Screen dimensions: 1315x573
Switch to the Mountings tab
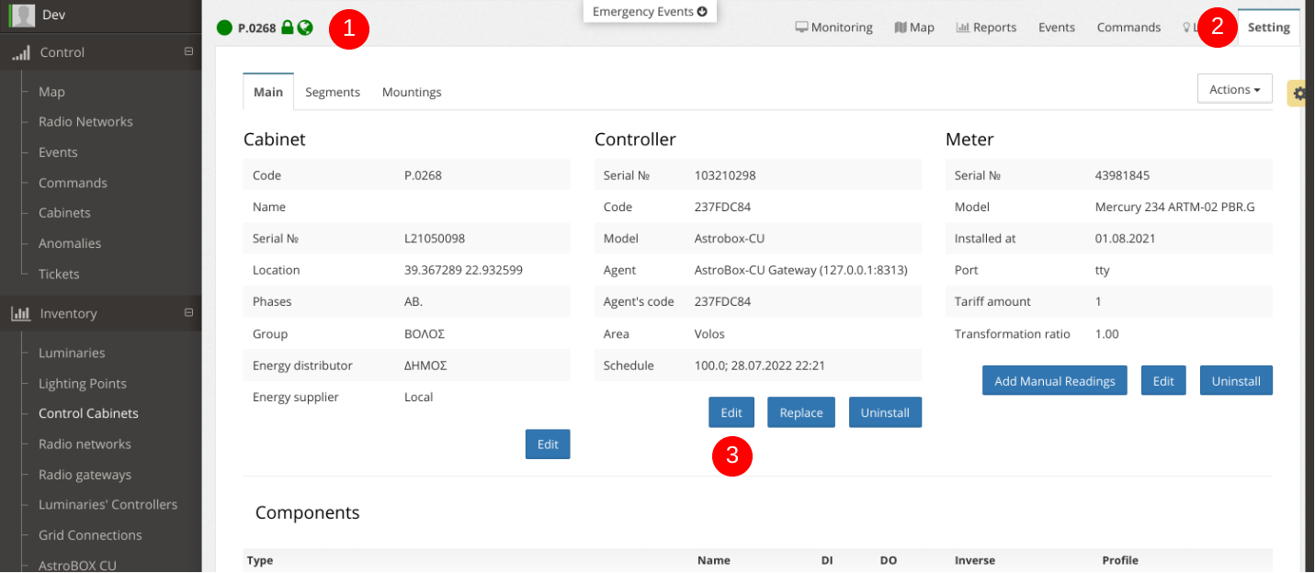[412, 92]
